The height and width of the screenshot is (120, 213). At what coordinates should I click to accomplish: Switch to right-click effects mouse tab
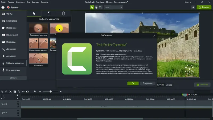(x=63, y=14)
